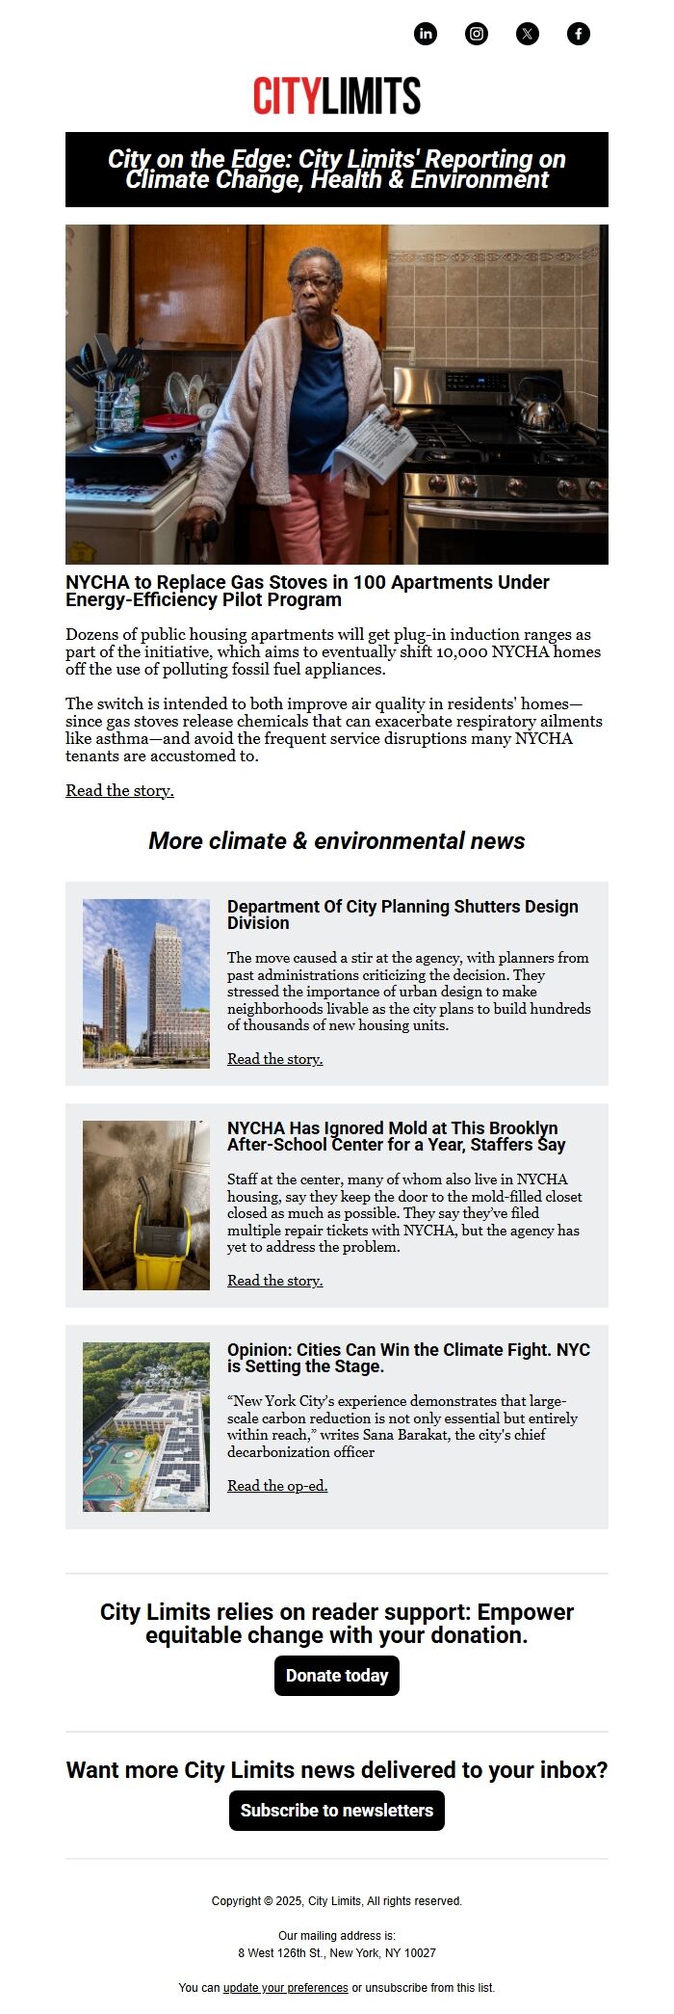Open NYCHA gas stoves headline
Image resolution: width=674 pixels, height=2014 pixels.
[307, 591]
